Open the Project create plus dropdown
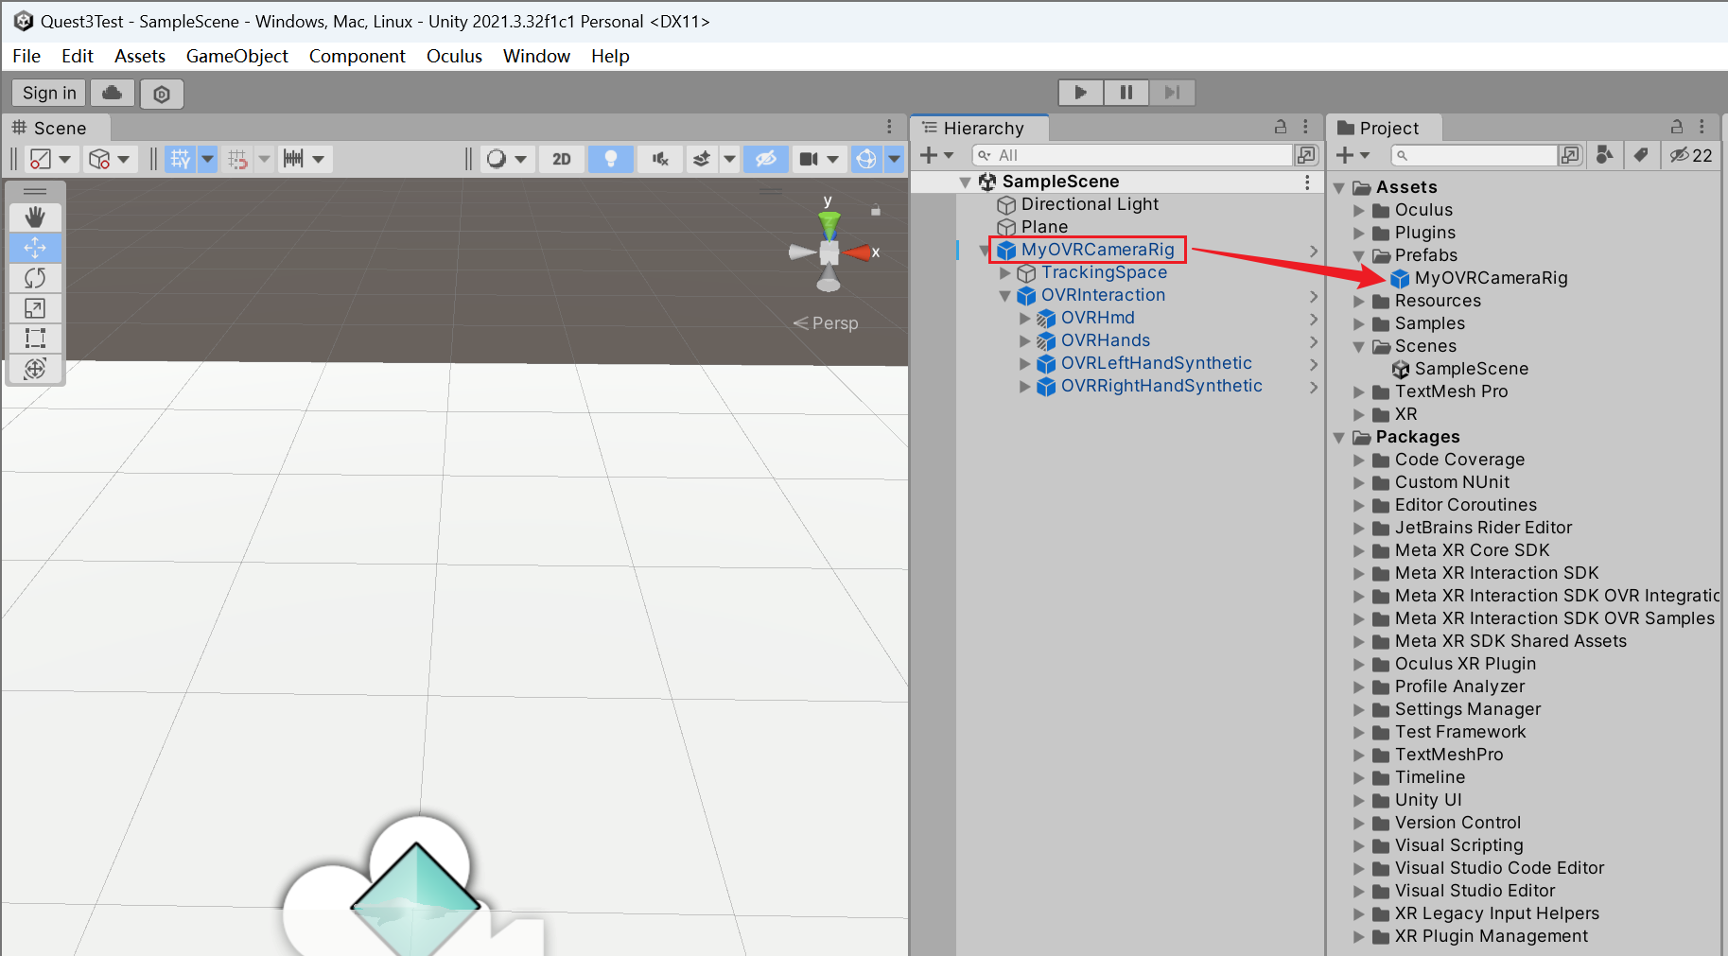 point(1353,154)
